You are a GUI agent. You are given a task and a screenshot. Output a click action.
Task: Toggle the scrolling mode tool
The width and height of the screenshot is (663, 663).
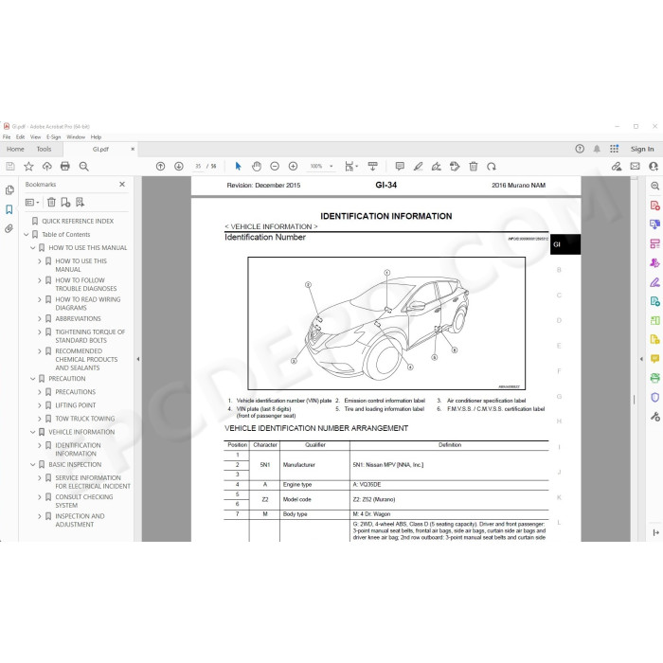tap(372, 166)
